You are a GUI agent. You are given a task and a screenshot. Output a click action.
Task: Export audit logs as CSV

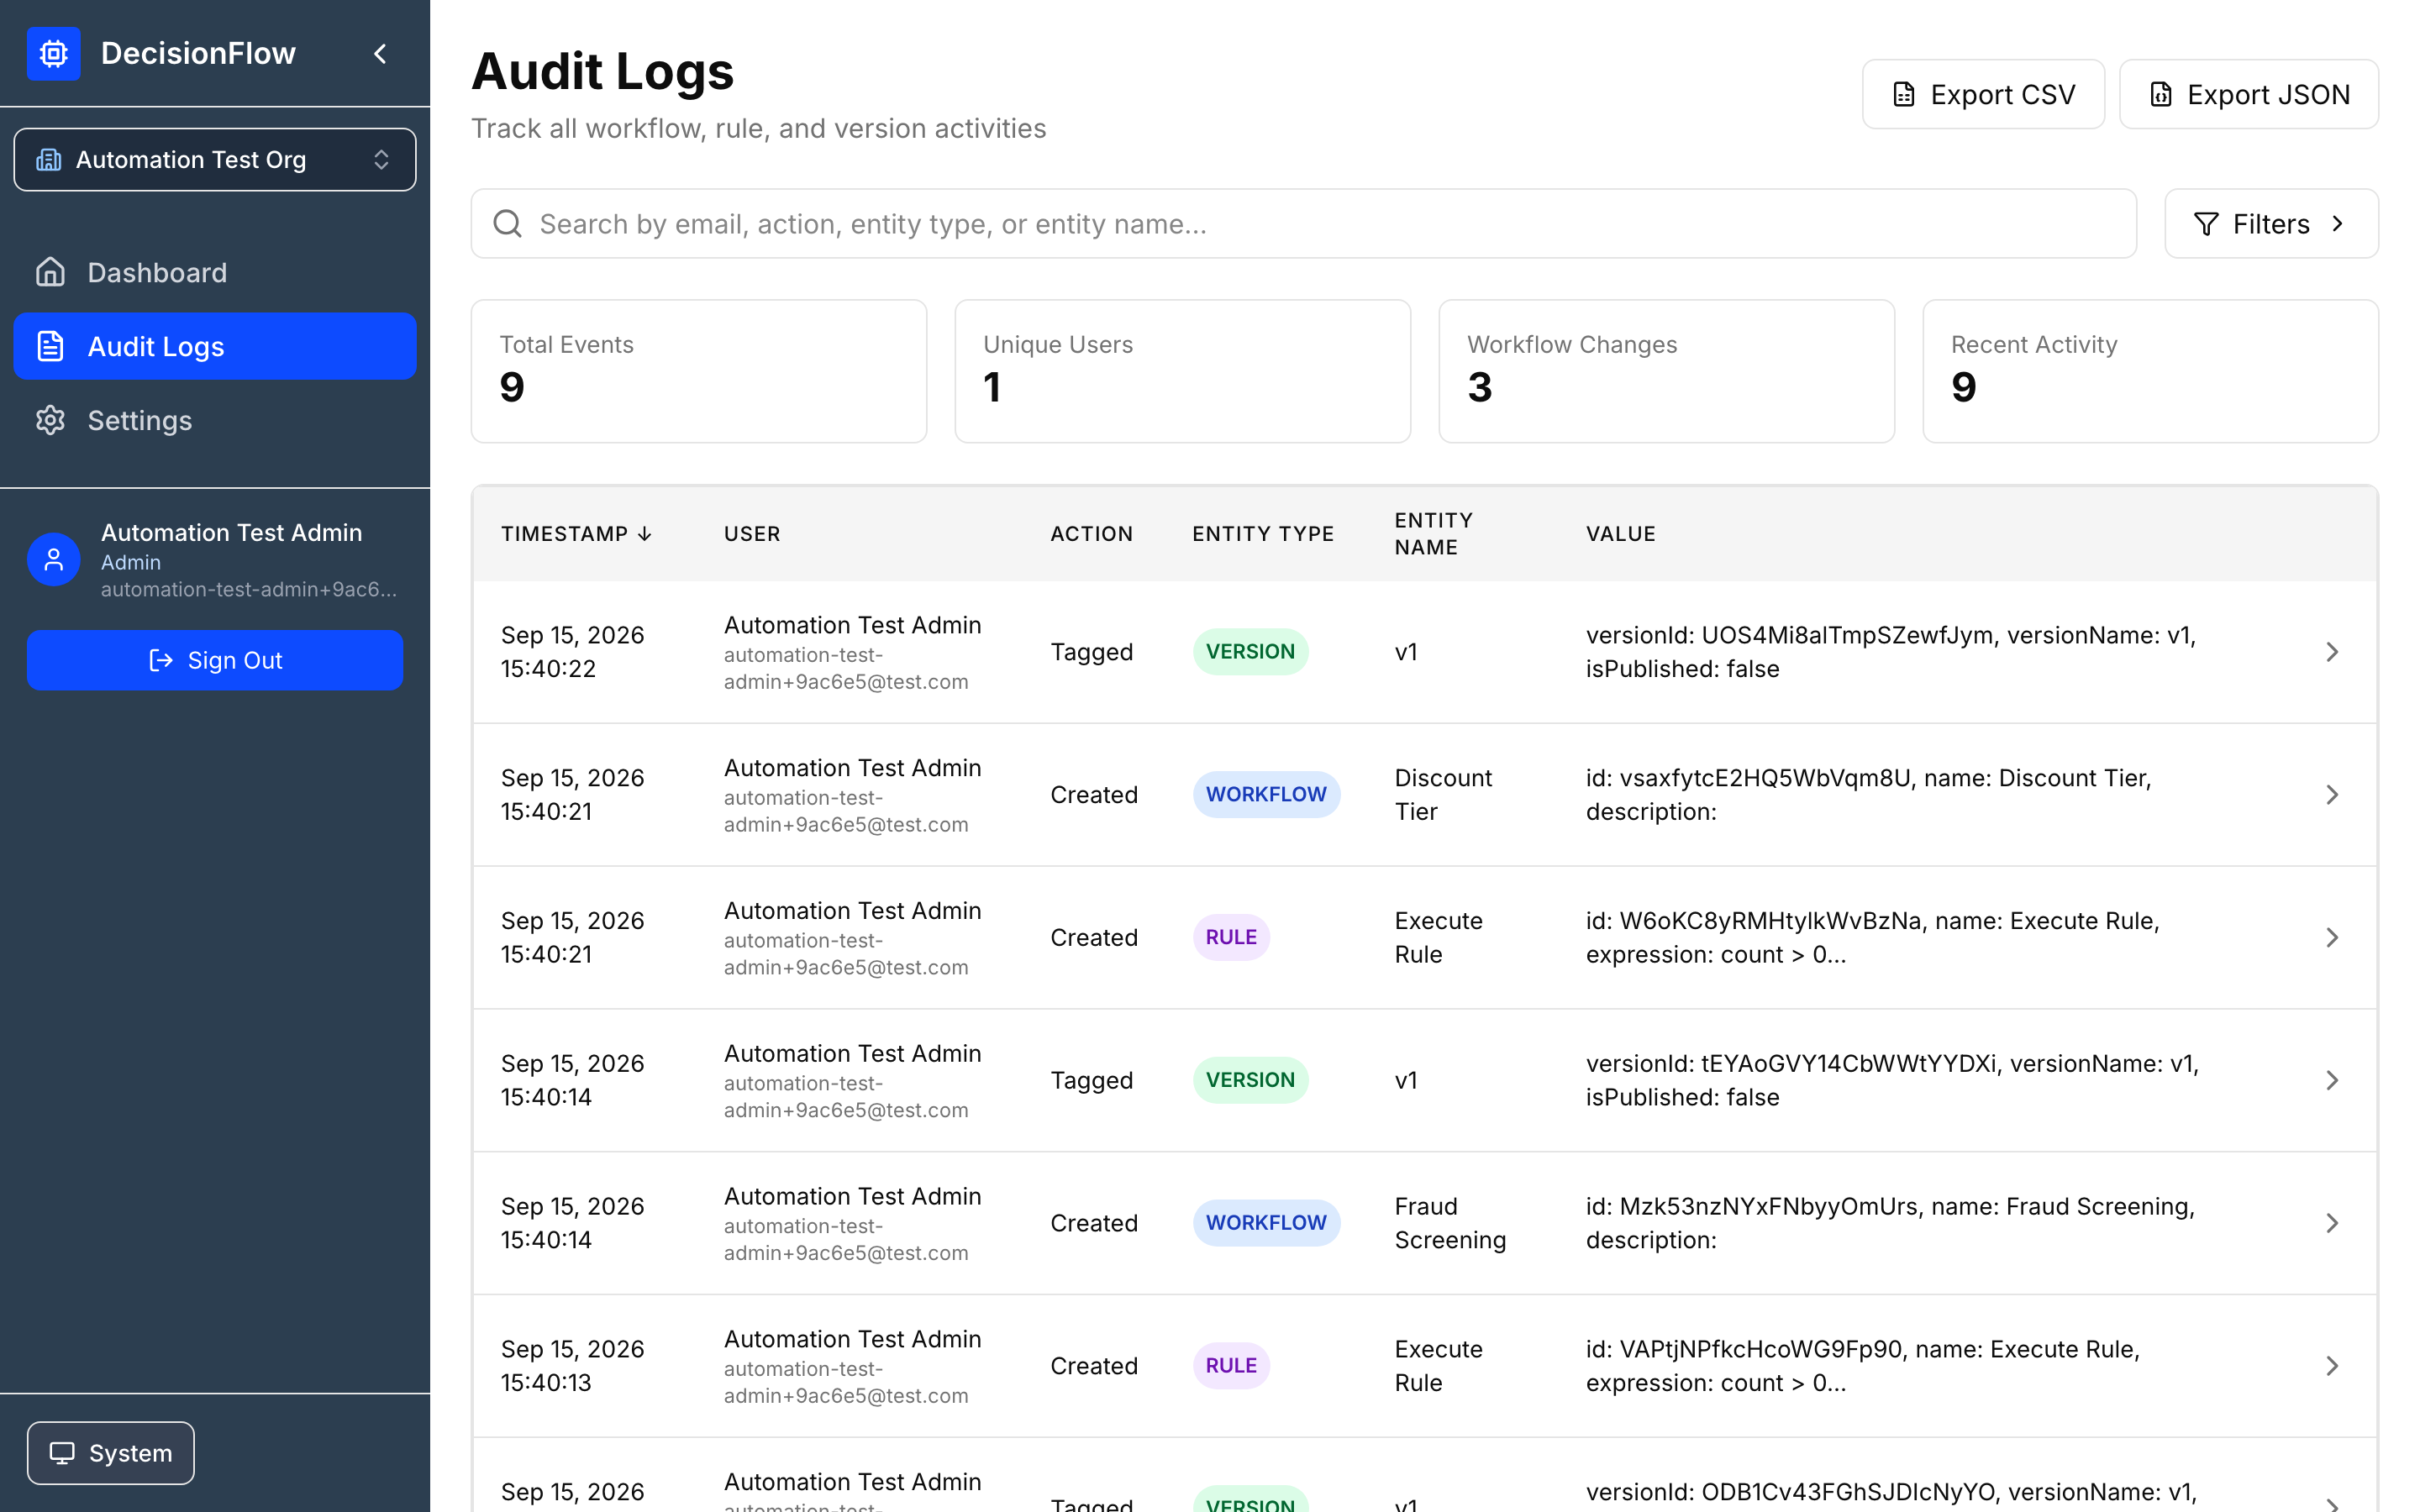tap(1983, 94)
